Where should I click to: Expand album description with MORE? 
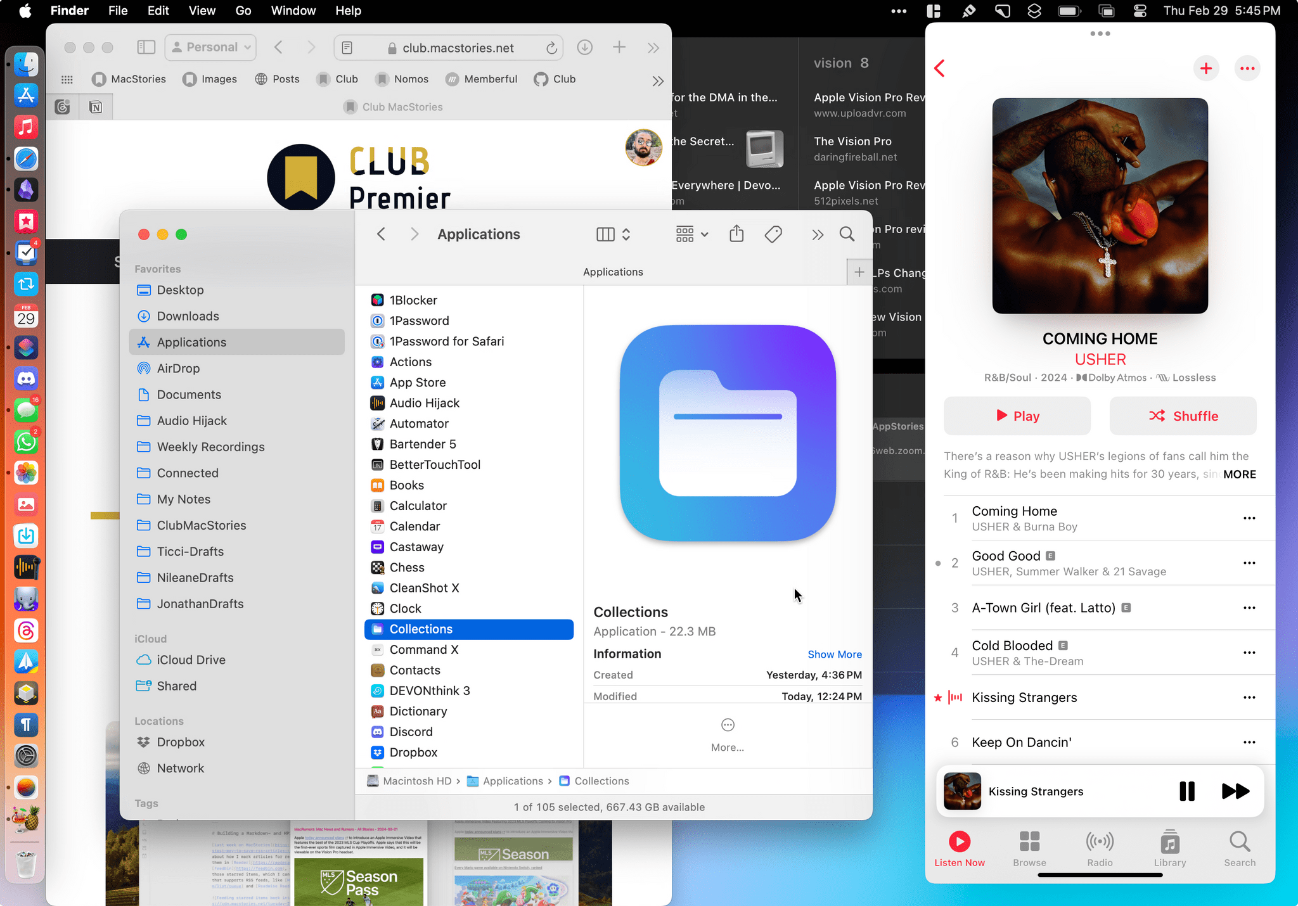pos(1240,475)
